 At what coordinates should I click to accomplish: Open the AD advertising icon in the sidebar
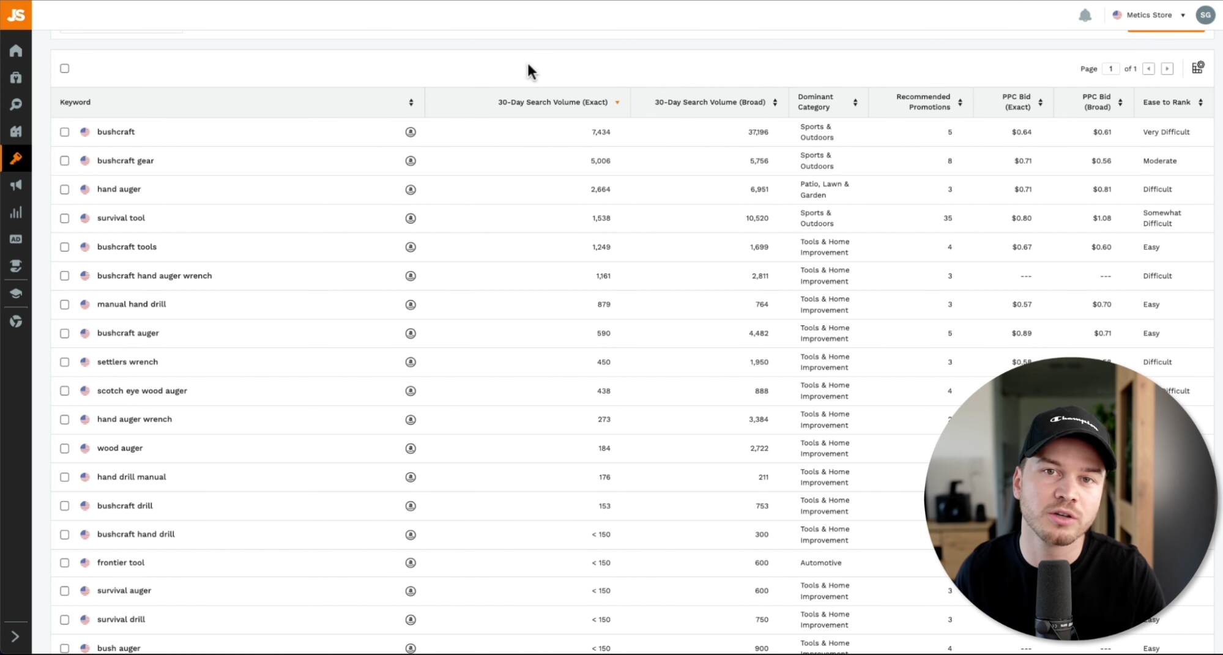coord(16,239)
